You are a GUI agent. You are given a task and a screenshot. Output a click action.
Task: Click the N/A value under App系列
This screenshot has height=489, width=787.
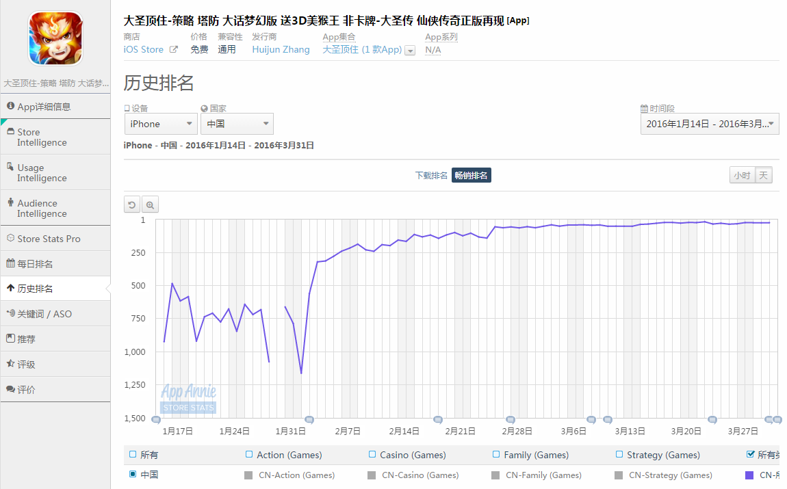433,50
